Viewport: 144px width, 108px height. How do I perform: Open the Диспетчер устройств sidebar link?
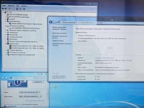(59, 33)
